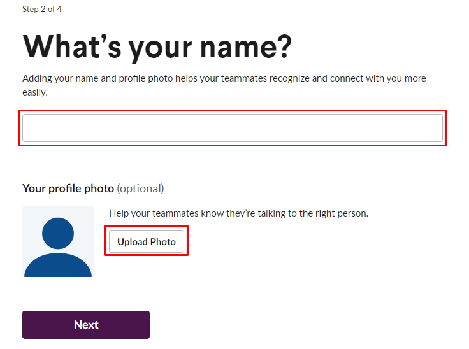This screenshot has height=349, width=469.
Task: Click the word 'Photo' on the upload button
Action: click(x=162, y=242)
